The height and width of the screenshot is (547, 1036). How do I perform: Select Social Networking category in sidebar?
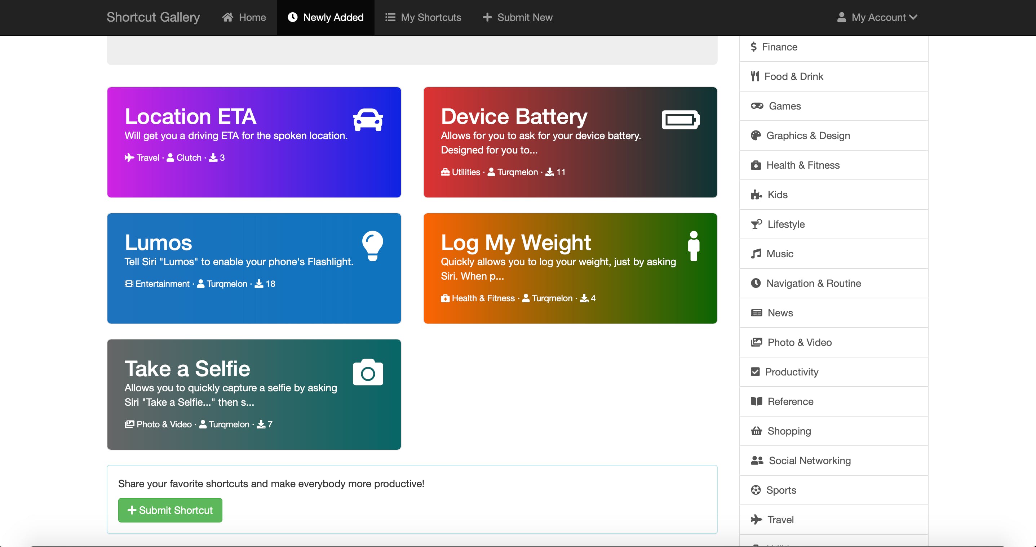(834, 461)
